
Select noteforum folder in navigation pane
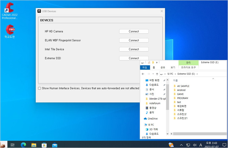(153, 103)
